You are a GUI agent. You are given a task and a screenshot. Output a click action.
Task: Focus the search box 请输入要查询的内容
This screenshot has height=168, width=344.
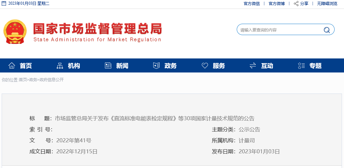click(x=280, y=30)
